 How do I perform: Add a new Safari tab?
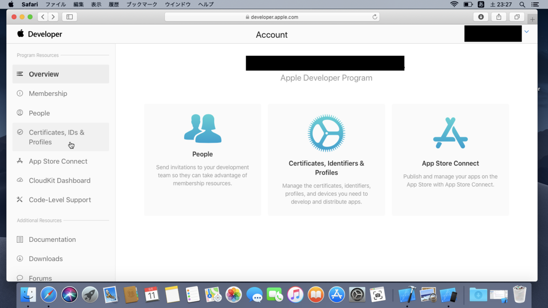532,19
